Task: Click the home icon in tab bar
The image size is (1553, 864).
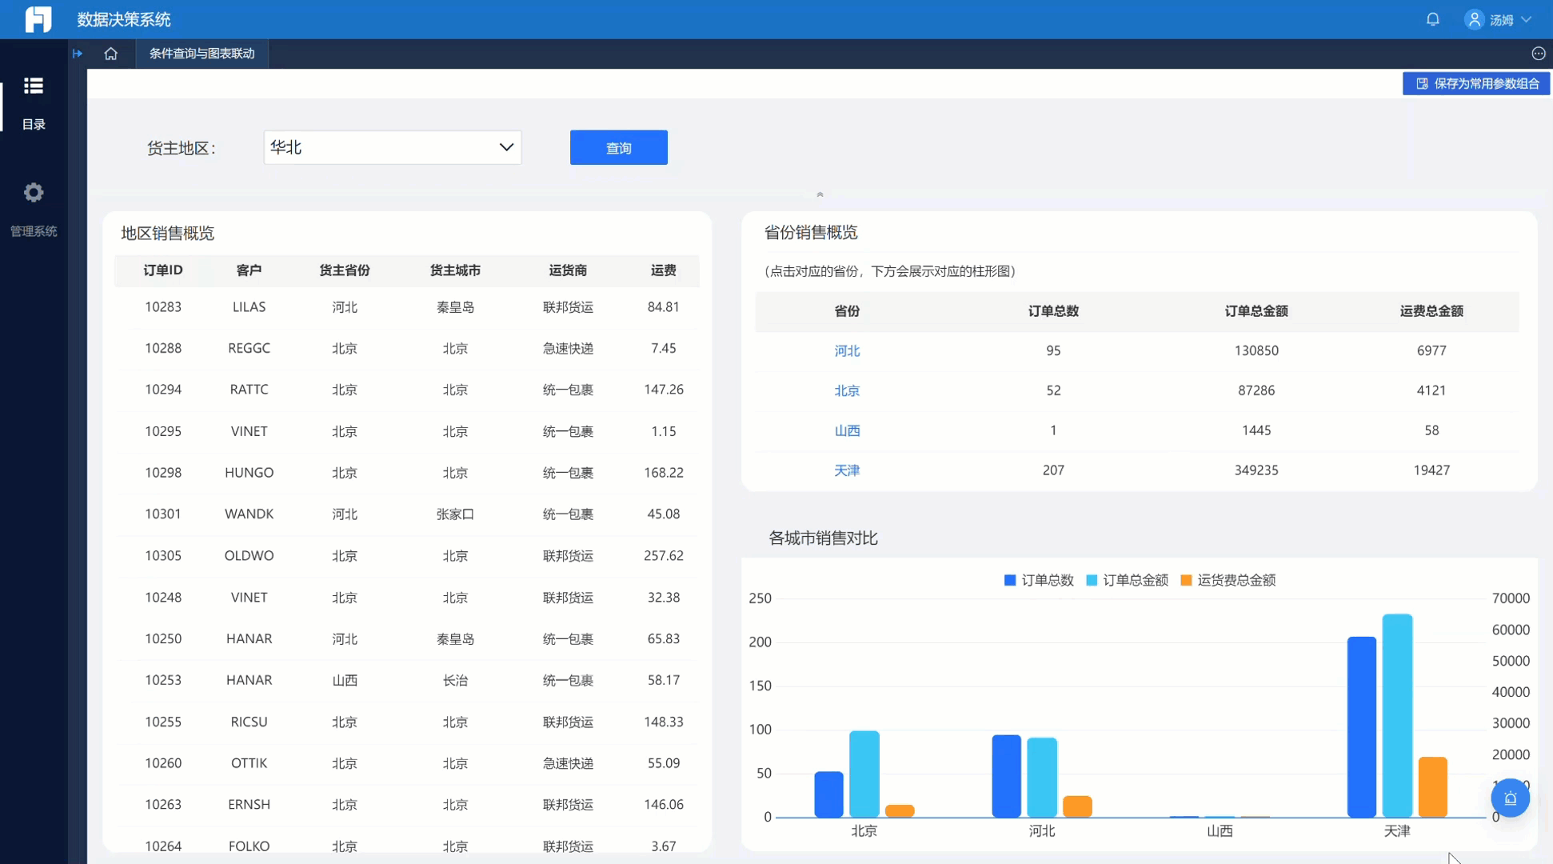Action: [110, 54]
